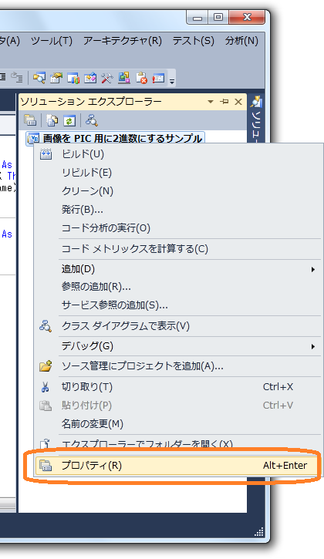Click the clipboard with red X toolbar icon

(141, 78)
